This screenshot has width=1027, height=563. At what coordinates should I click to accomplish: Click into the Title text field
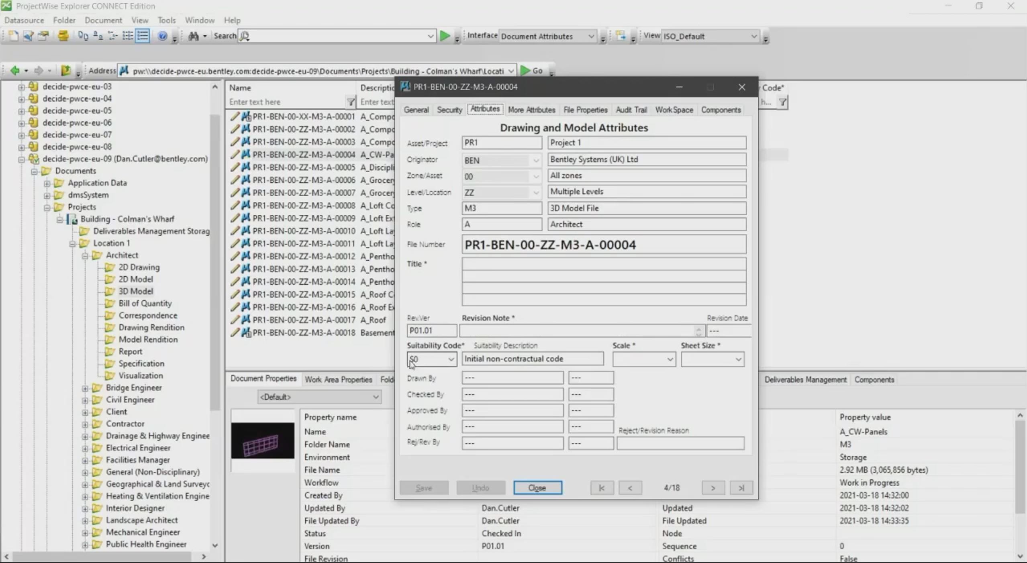[604, 281]
